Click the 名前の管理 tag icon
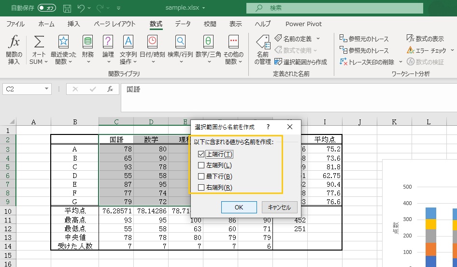Viewport: 457px width, 267px height. point(262,42)
